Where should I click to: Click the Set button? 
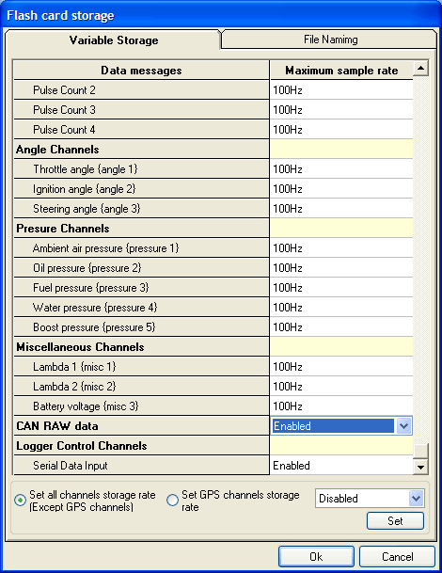(x=395, y=520)
